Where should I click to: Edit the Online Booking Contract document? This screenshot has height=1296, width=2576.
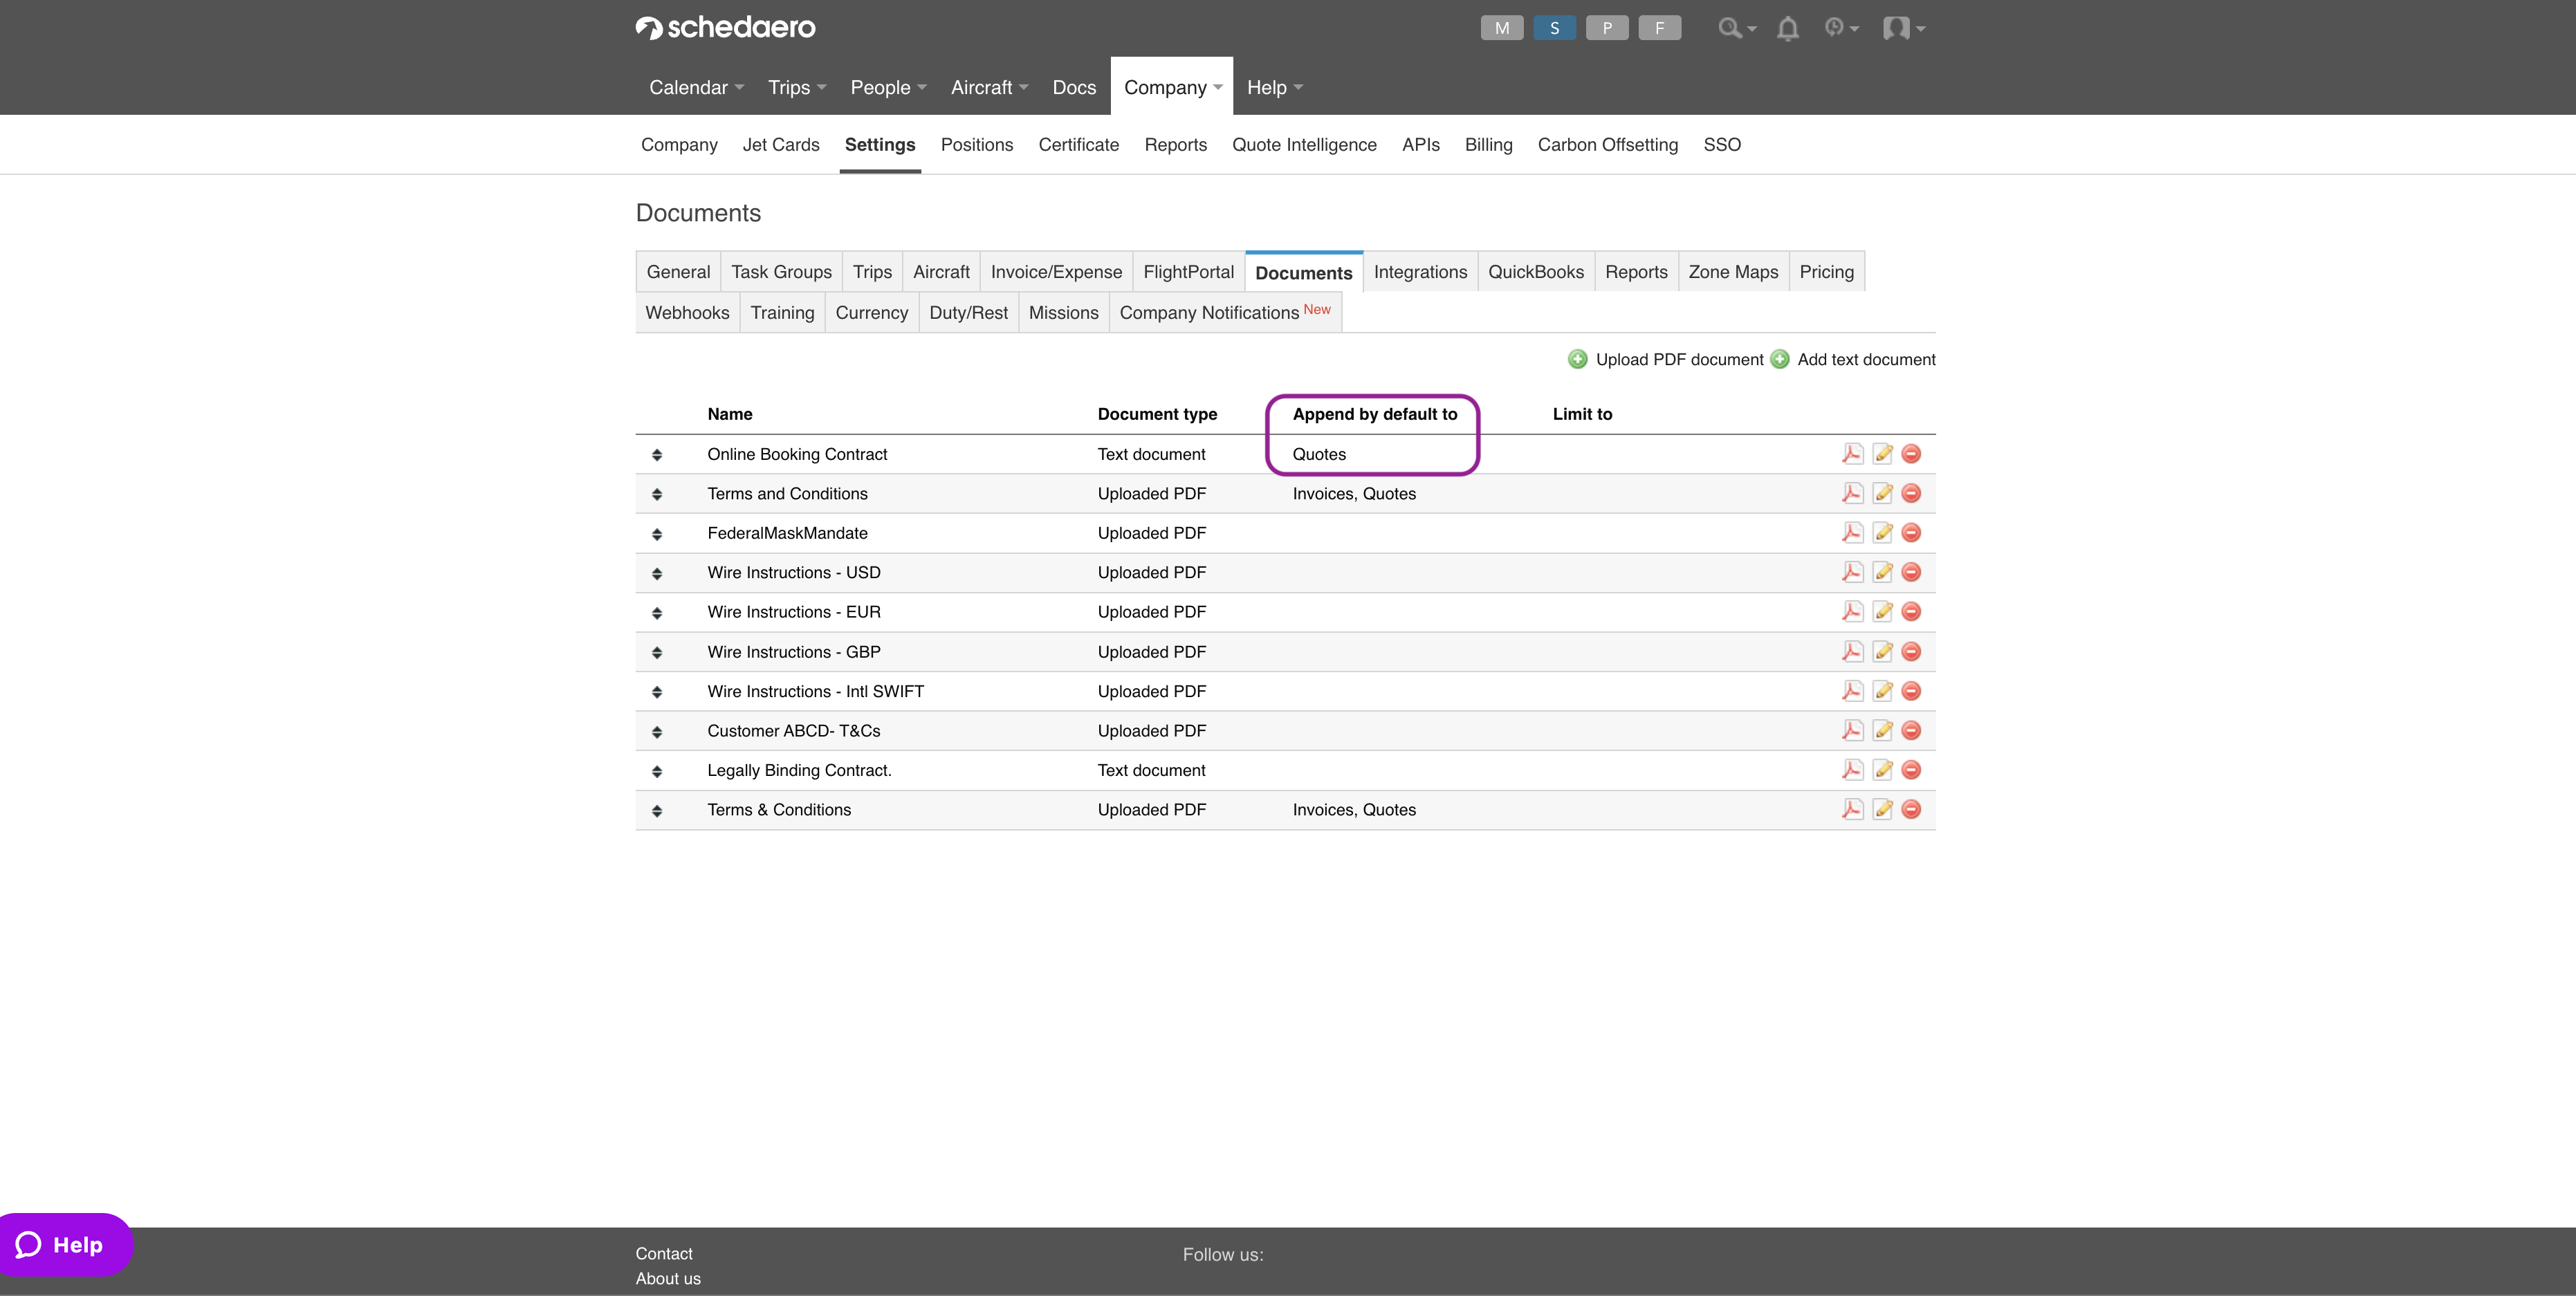click(x=1882, y=454)
